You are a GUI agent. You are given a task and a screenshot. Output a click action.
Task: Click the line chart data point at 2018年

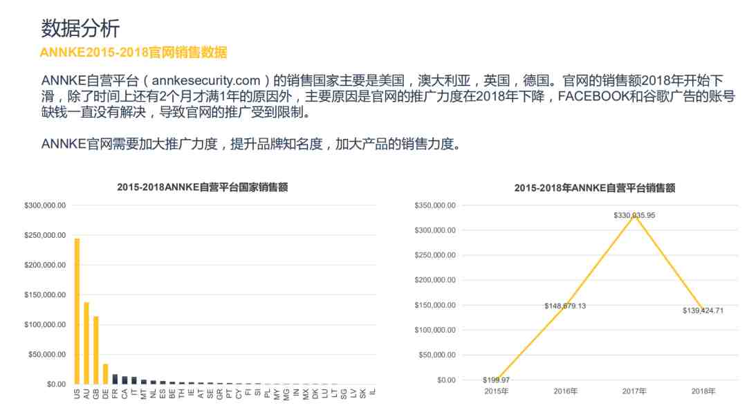point(703,310)
